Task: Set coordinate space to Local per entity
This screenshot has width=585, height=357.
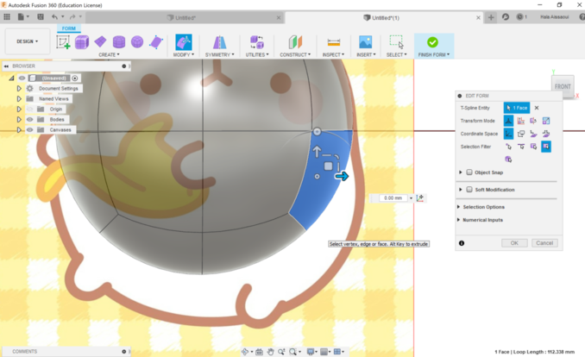Action: pyautogui.click(x=546, y=134)
